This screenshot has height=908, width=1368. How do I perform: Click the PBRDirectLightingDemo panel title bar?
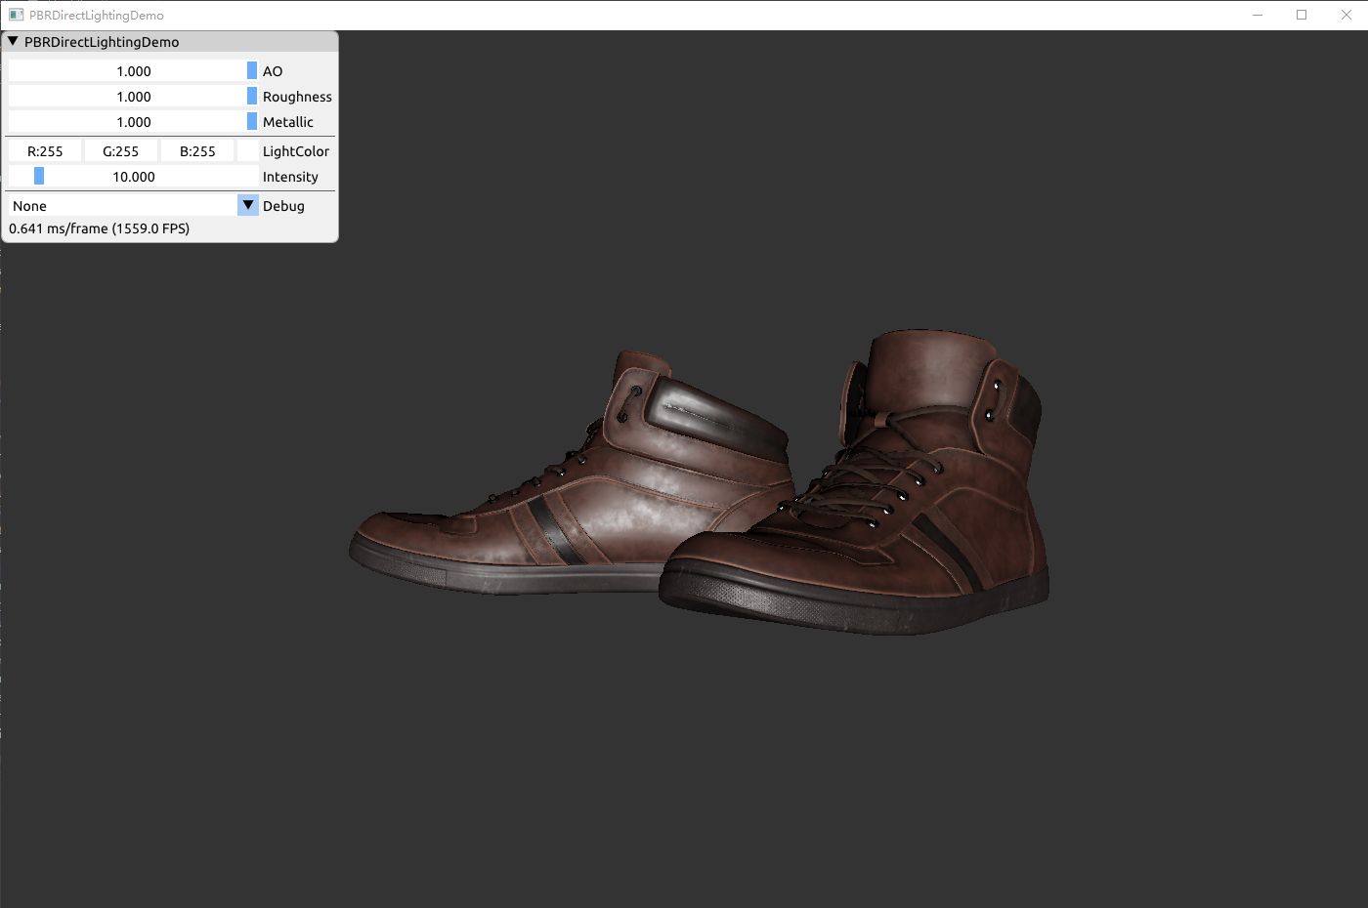point(170,42)
